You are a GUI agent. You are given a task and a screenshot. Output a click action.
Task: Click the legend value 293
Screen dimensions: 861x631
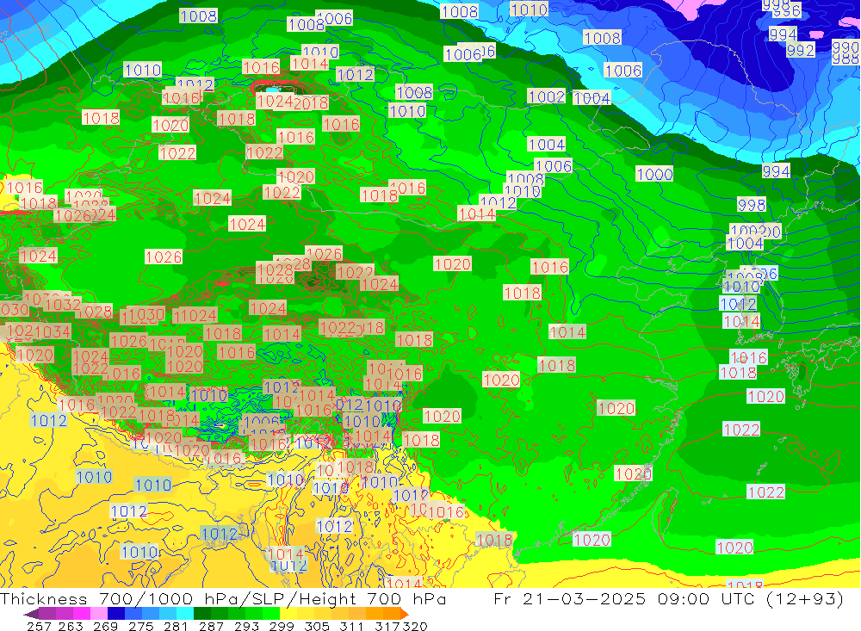click(x=245, y=626)
